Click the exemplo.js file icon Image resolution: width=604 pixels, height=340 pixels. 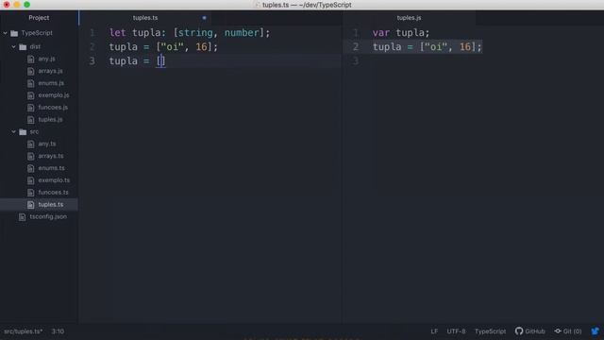pyautogui.click(x=31, y=95)
